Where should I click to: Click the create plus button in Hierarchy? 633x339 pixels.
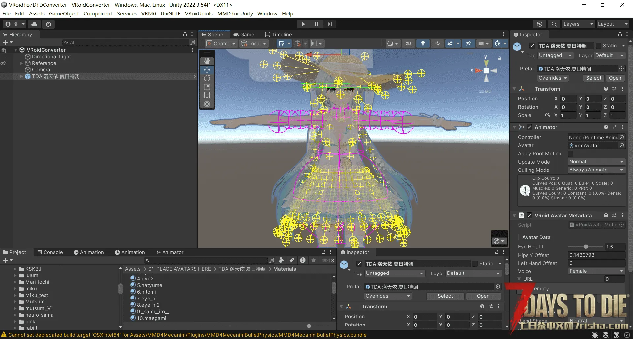click(x=7, y=42)
